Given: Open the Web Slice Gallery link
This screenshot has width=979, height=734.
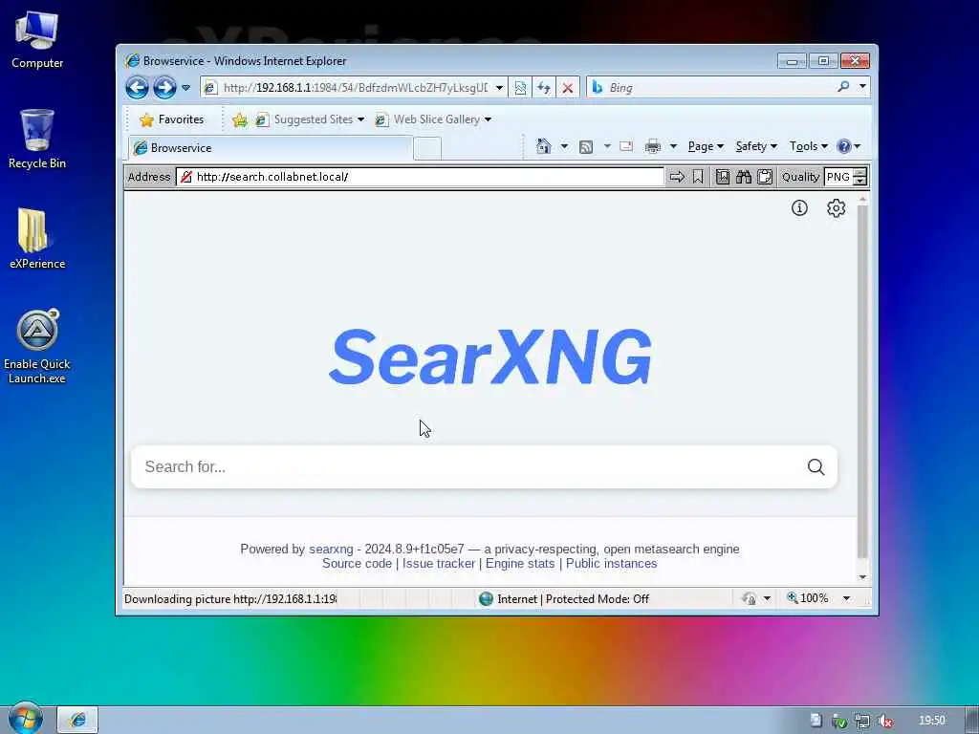Looking at the screenshot, I should [x=433, y=119].
